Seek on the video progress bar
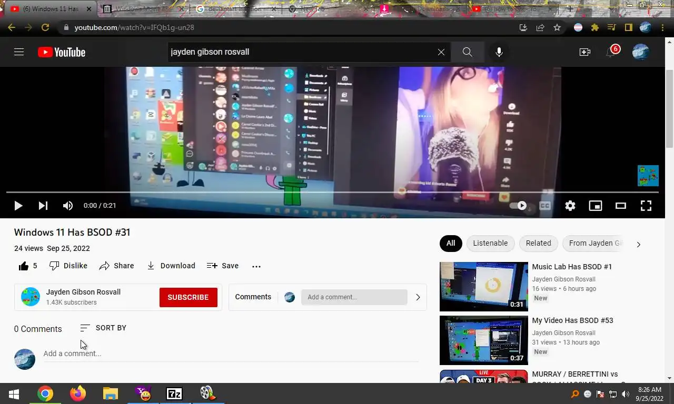 click(332, 192)
